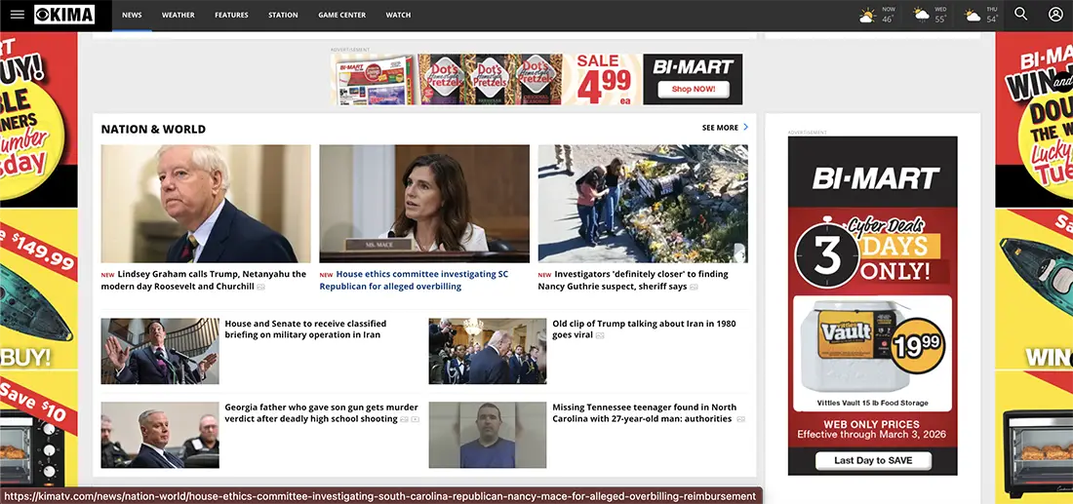Click the Trump ceremony room thumbnail
Image resolution: width=1073 pixels, height=504 pixels.
(x=488, y=351)
